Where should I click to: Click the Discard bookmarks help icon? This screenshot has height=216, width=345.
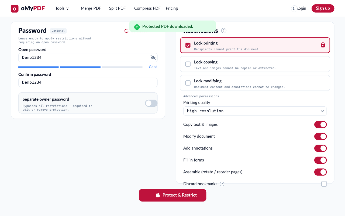222,184
